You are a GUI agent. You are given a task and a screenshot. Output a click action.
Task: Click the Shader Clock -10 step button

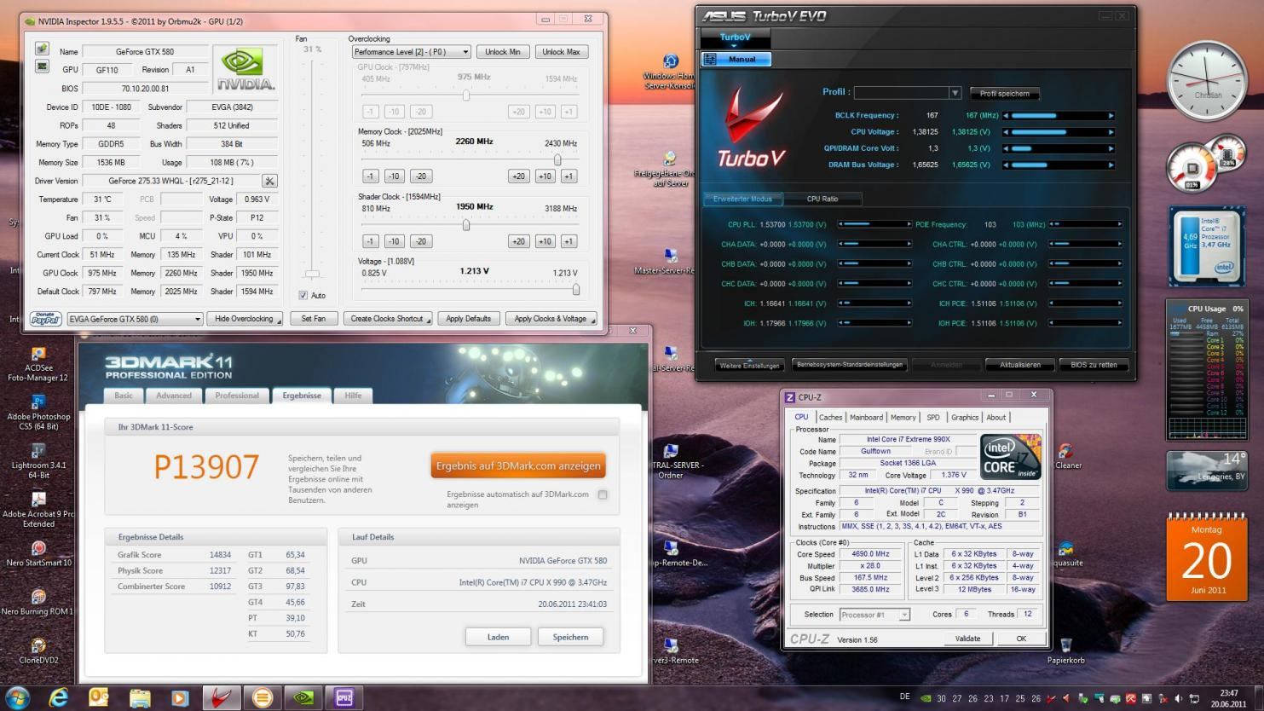pyautogui.click(x=394, y=241)
